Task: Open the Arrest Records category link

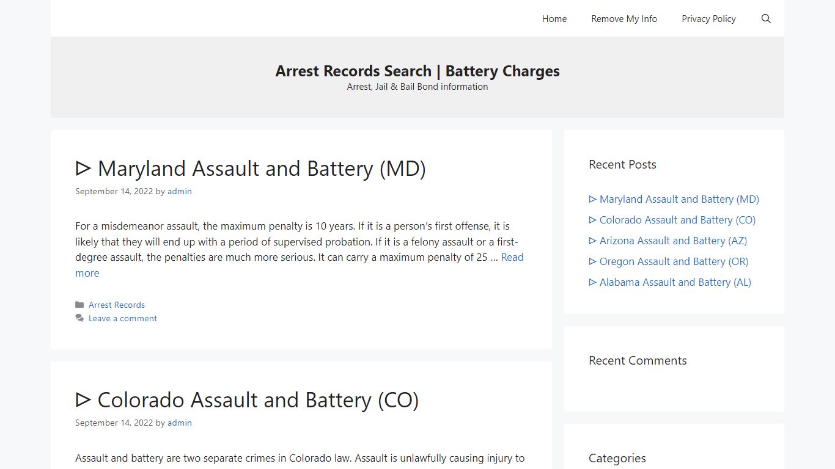Action: point(117,305)
